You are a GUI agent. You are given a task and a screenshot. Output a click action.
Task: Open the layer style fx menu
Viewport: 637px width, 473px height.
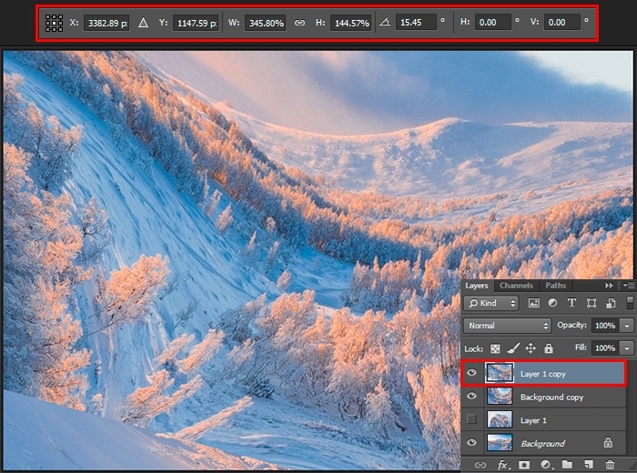pyautogui.click(x=501, y=465)
